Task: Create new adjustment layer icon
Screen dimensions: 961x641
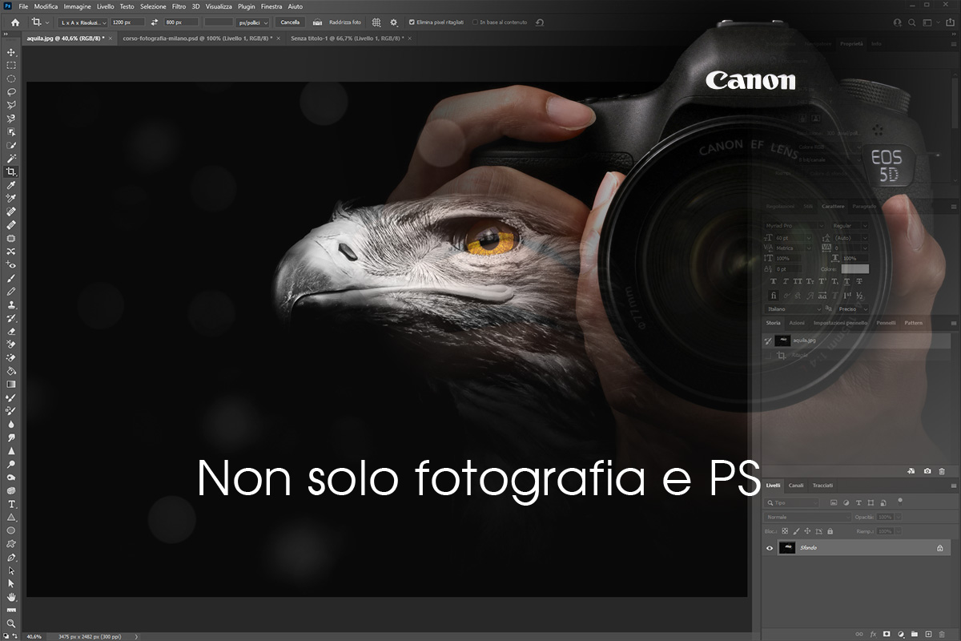Action: click(901, 634)
